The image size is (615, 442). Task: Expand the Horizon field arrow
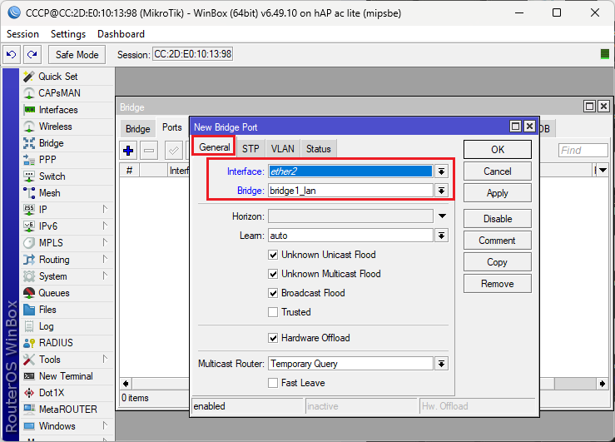point(442,216)
